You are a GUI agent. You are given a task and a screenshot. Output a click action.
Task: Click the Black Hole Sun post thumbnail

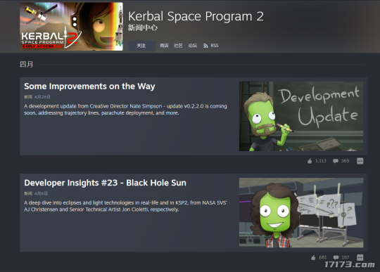pyautogui.click(x=301, y=213)
